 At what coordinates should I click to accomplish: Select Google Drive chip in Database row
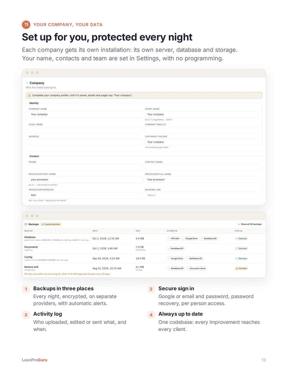[x=190, y=238]
